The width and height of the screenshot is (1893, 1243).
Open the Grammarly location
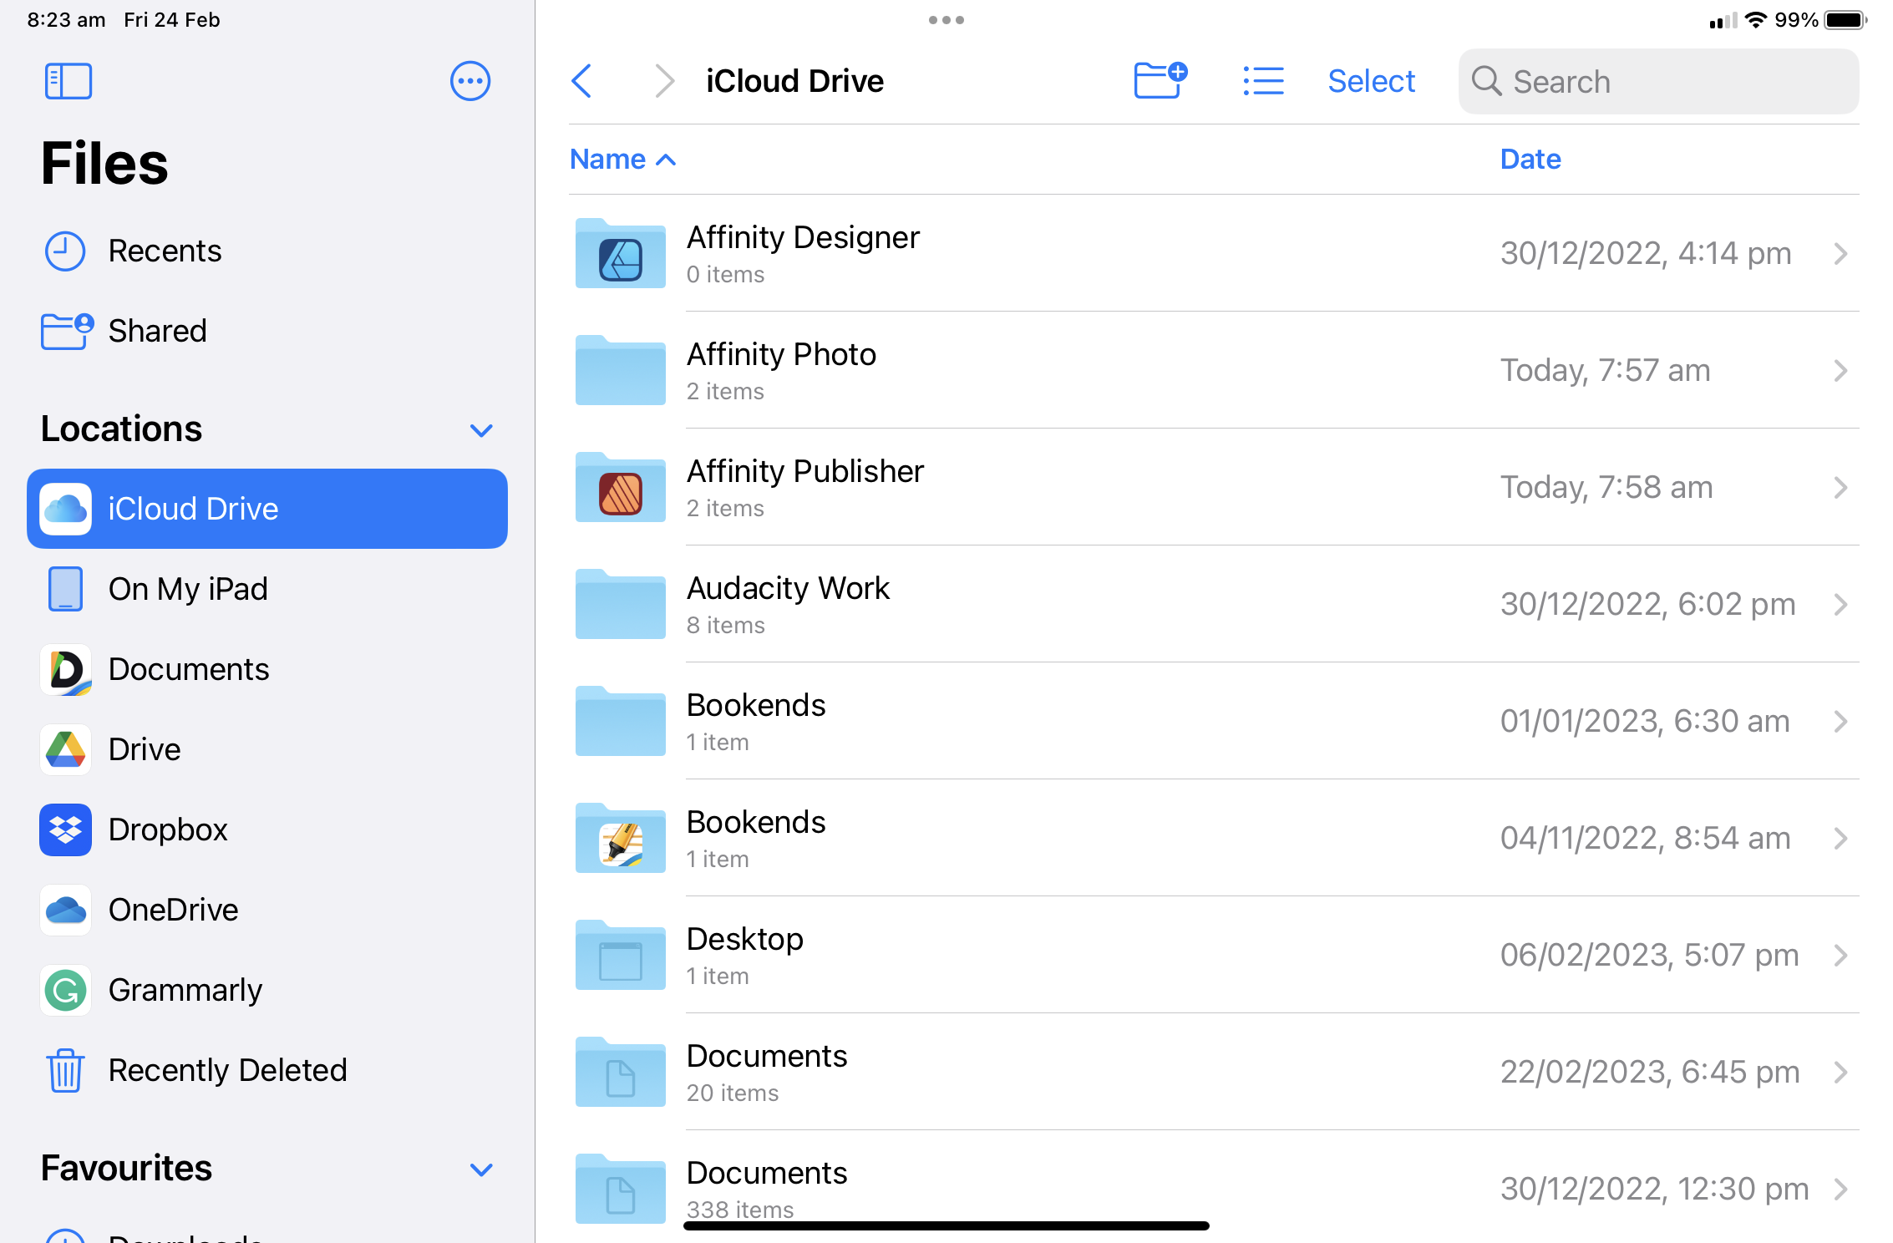click(185, 990)
